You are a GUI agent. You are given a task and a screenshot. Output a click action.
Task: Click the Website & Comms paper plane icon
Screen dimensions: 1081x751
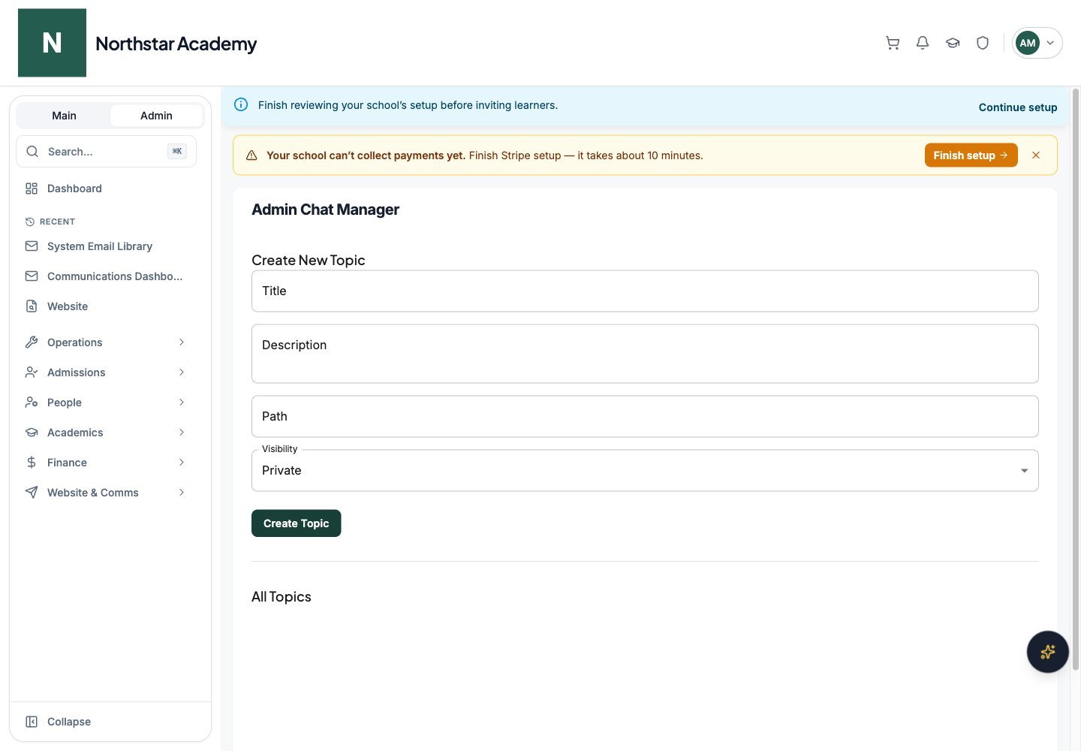tap(32, 493)
